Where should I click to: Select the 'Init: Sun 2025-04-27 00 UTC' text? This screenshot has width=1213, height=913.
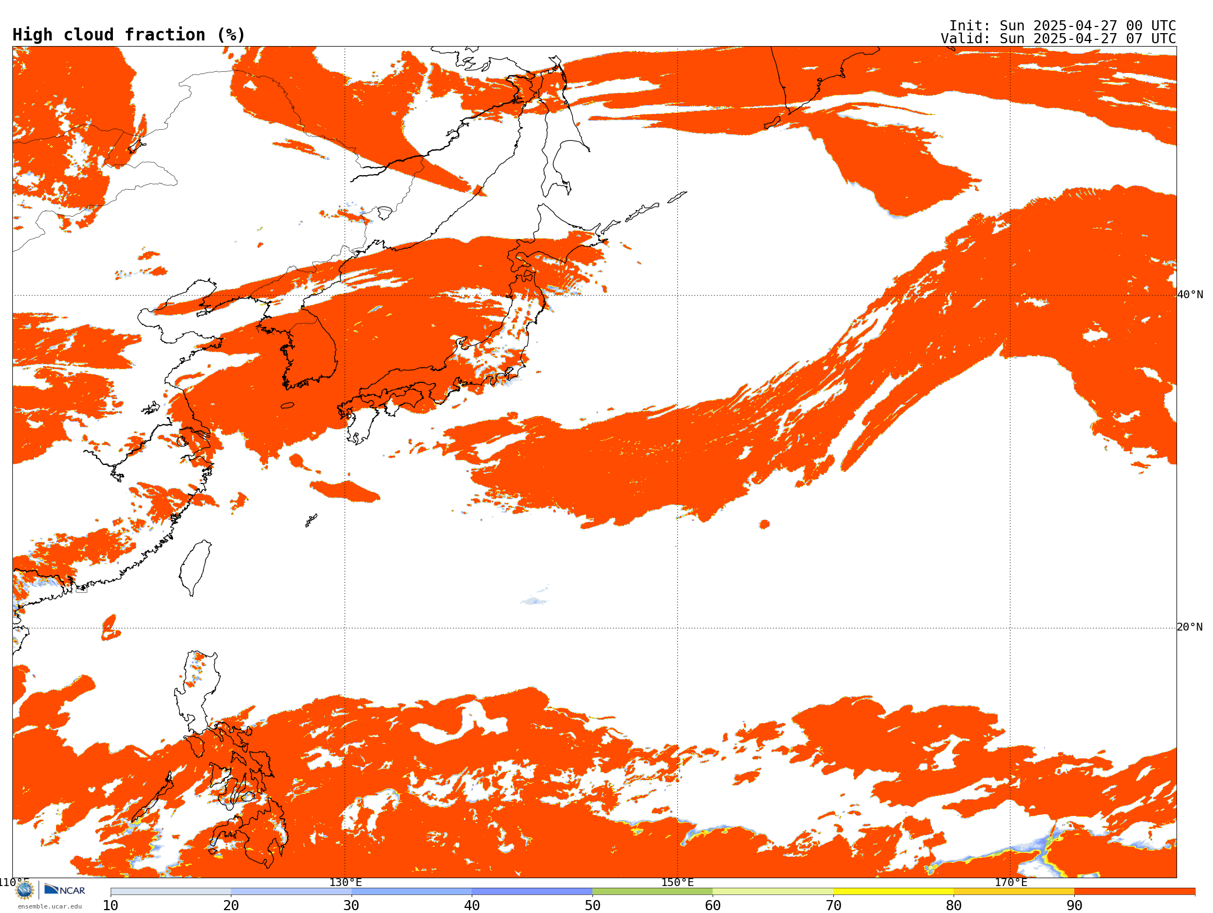click(x=1062, y=26)
